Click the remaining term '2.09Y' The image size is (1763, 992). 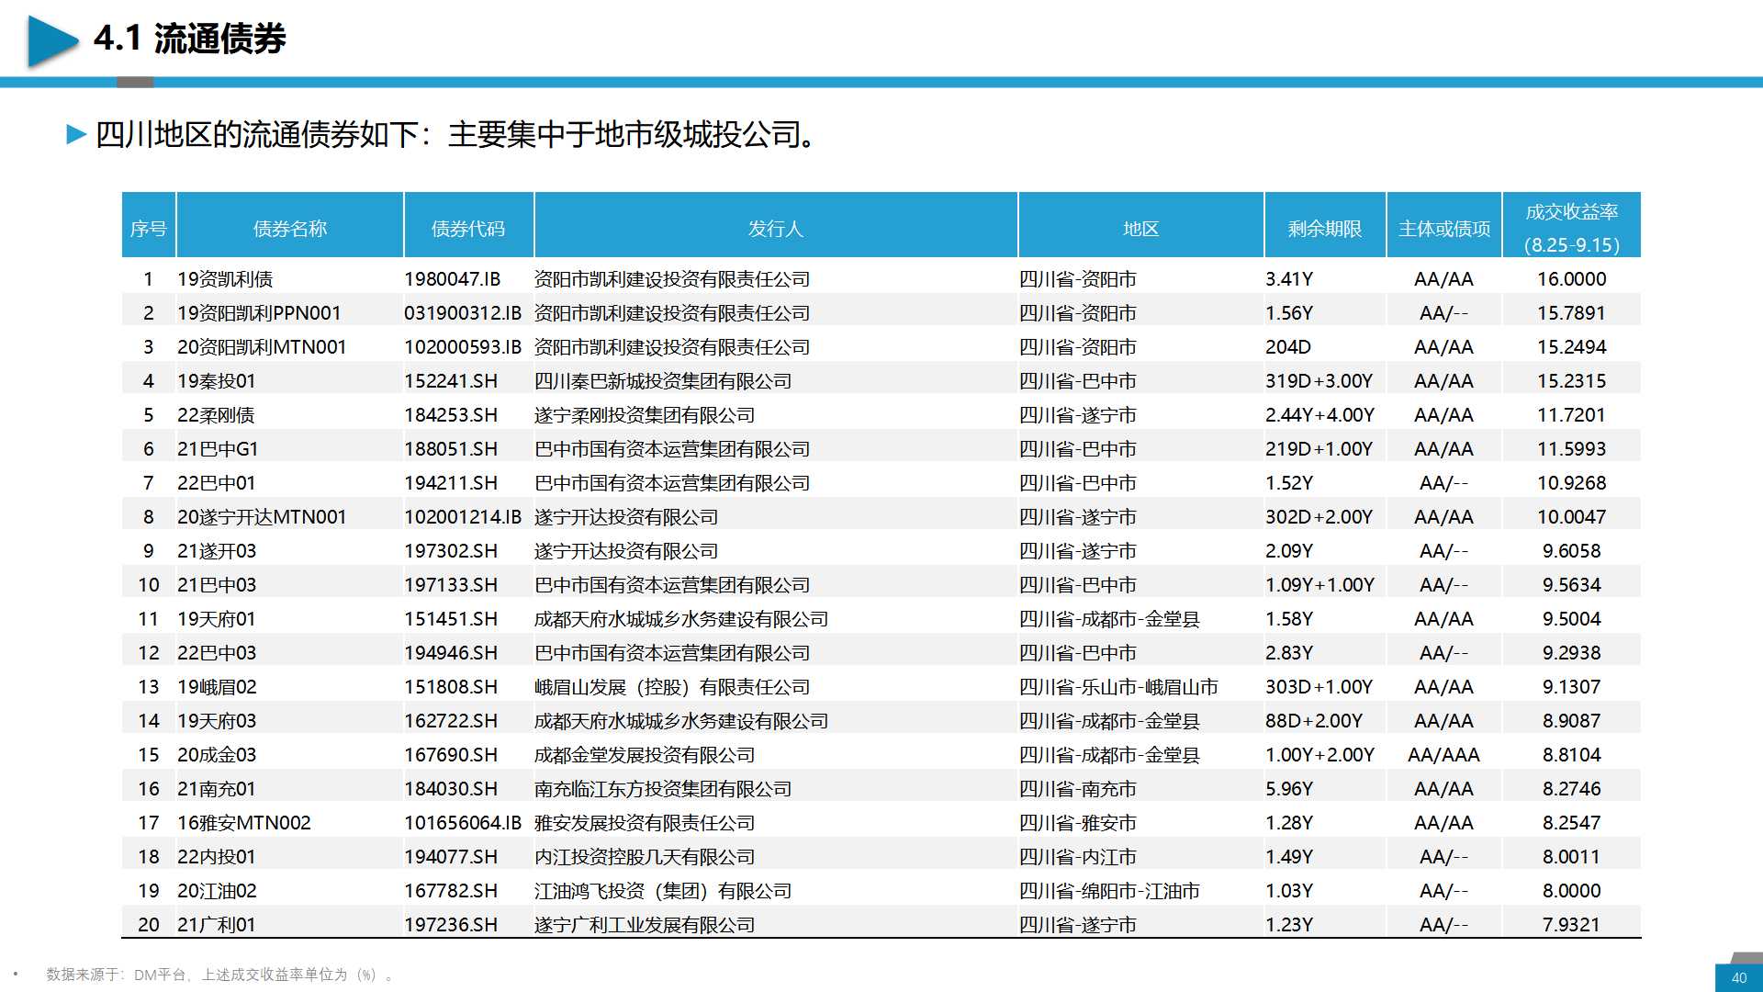[x=1289, y=551]
